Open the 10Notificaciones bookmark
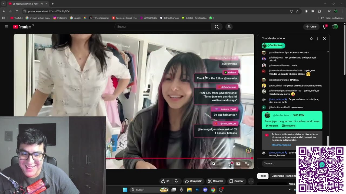Image resolution: width=346 pixels, height=194 pixels. tap(99, 18)
